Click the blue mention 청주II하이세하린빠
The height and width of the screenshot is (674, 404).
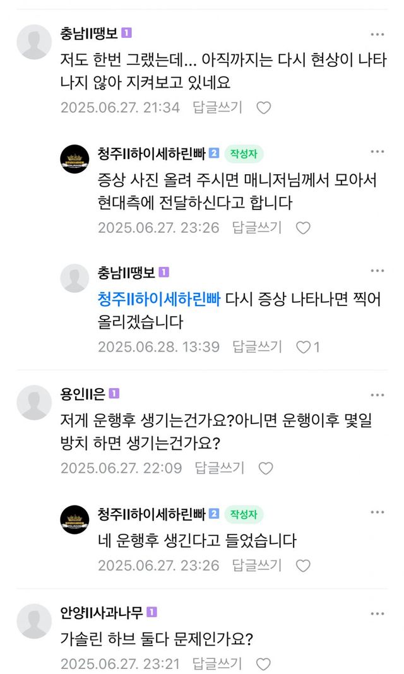point(159,299)
